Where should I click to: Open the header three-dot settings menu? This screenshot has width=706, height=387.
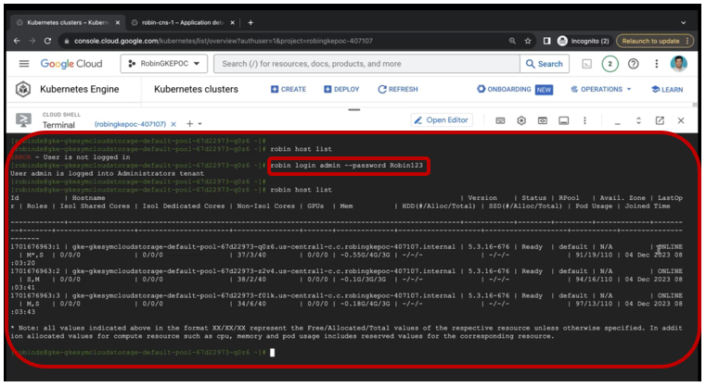657,64
